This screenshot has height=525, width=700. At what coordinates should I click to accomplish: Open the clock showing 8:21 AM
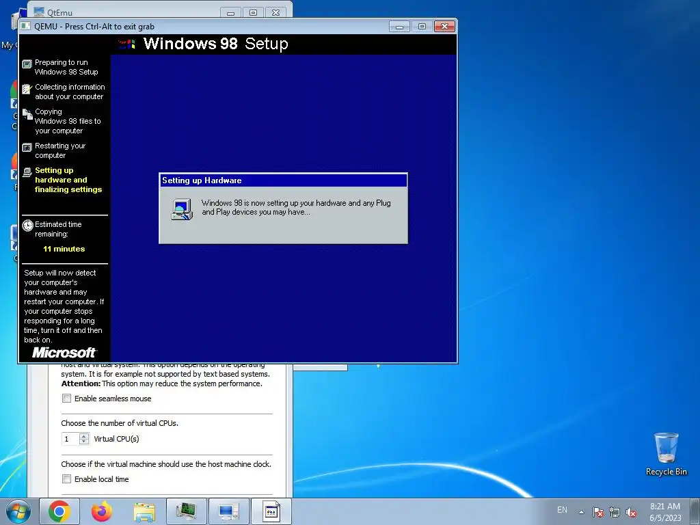pyautogui.click(x=665, y=511)
